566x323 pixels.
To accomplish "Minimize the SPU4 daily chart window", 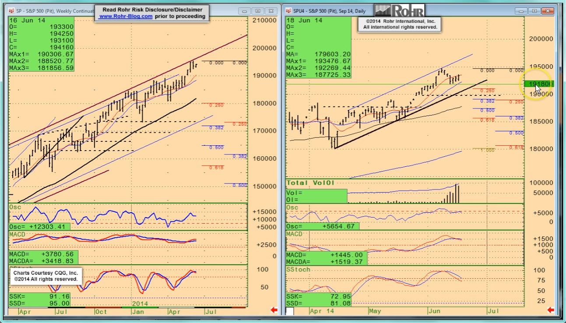I will (521, 11).
